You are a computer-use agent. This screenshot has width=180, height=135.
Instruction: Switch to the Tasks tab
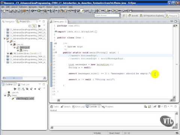pos(54,106)
